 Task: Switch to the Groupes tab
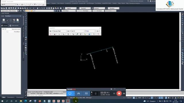(4, 25)
